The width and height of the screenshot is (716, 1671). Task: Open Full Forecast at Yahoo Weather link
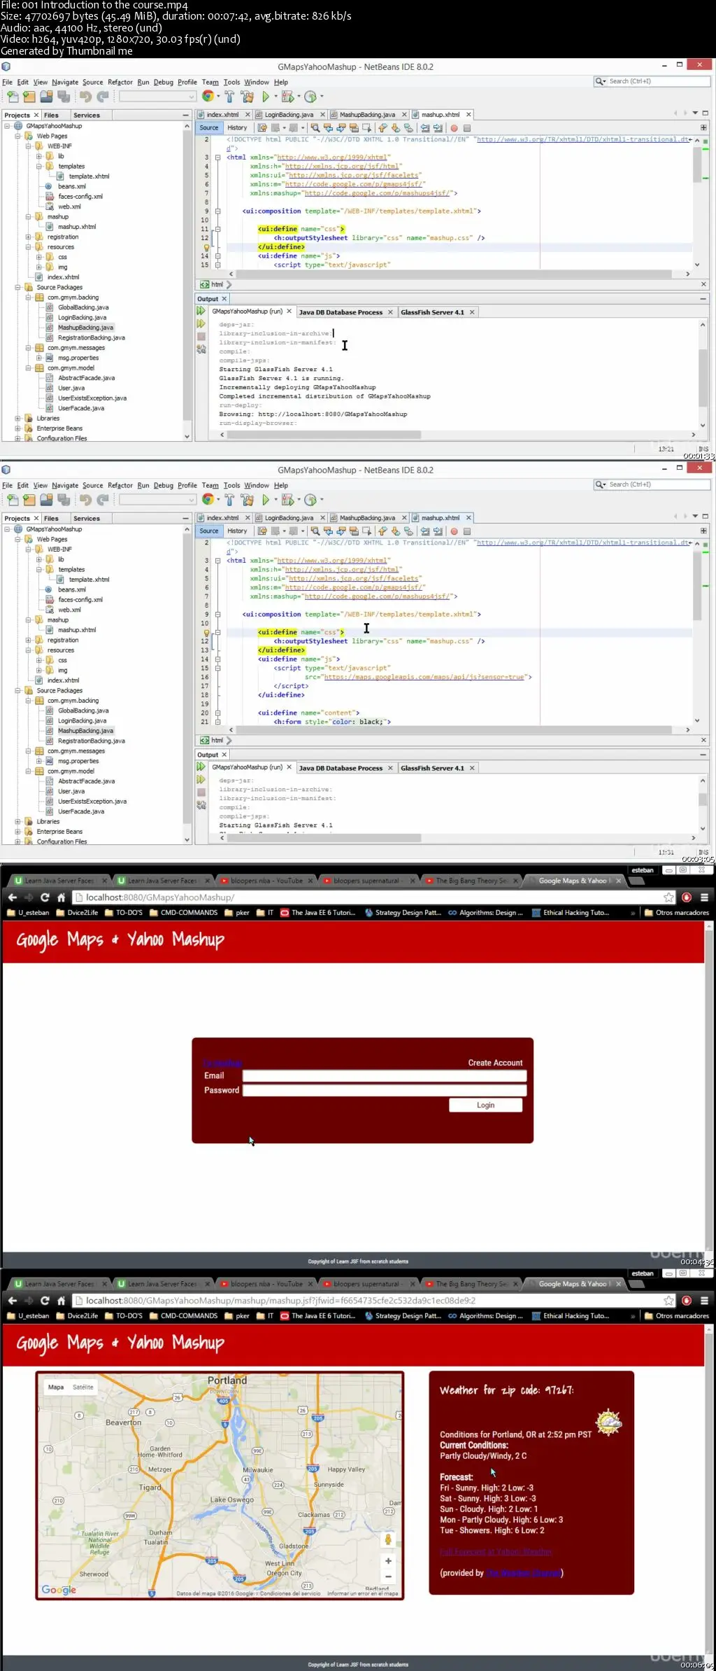[496, 1551]
